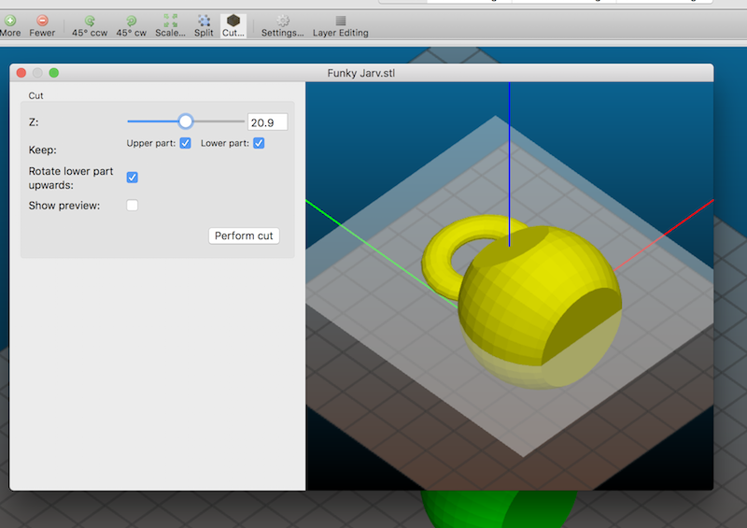Toggle Layer Editing in toolbar
This screenshot has height=528, width=747.
tap(340, 21)
